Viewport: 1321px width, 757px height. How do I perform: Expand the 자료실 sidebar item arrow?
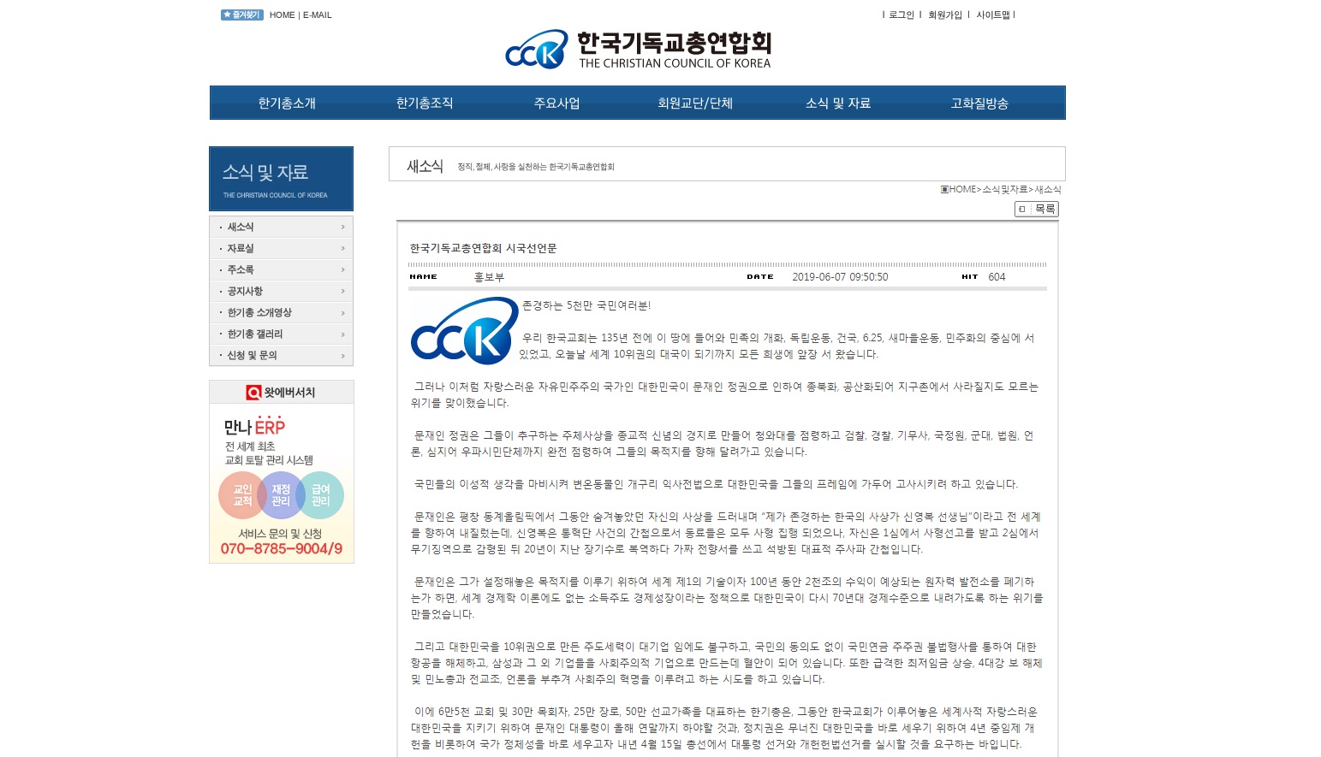click(x=342, y=248)
